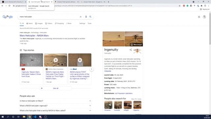This screenshot has height=119, width=211.
Task: Share the Ingenuity knowledge panel
Action: point(131,50)
